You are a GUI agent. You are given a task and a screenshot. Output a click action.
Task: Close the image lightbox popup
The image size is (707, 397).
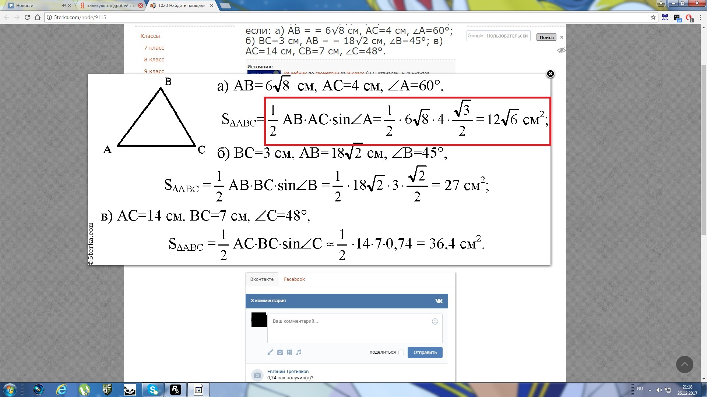coord(550,74)
